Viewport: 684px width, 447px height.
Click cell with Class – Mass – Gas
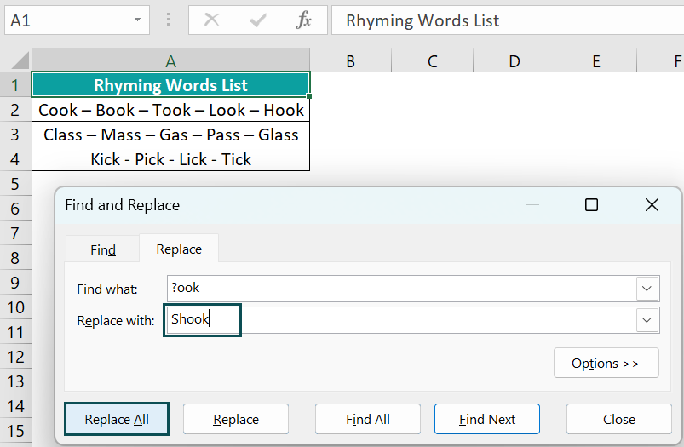[x=170, y=135]
